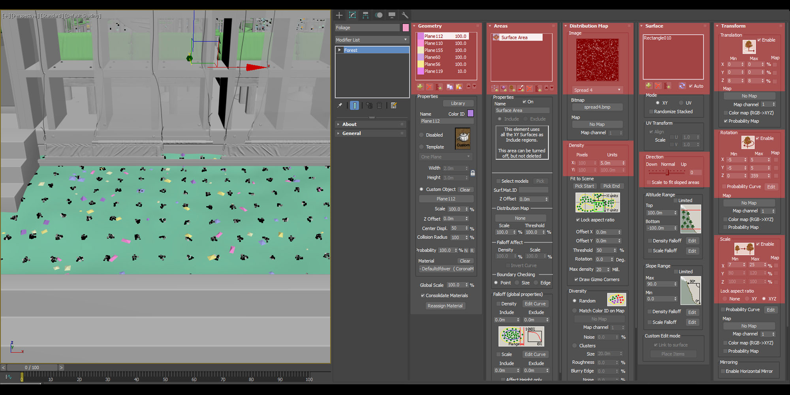Click the Reassign Material button
The image size is (790, 395).
445,306
